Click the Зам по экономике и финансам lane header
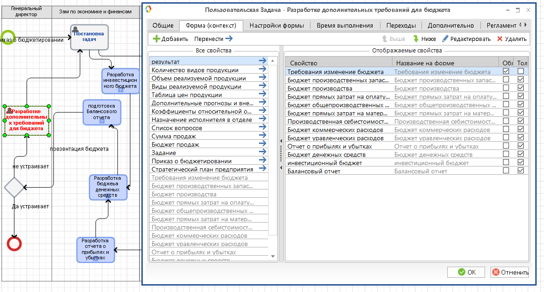The width and height of the screenshot is (544, 292). click(x=95, y=11)
